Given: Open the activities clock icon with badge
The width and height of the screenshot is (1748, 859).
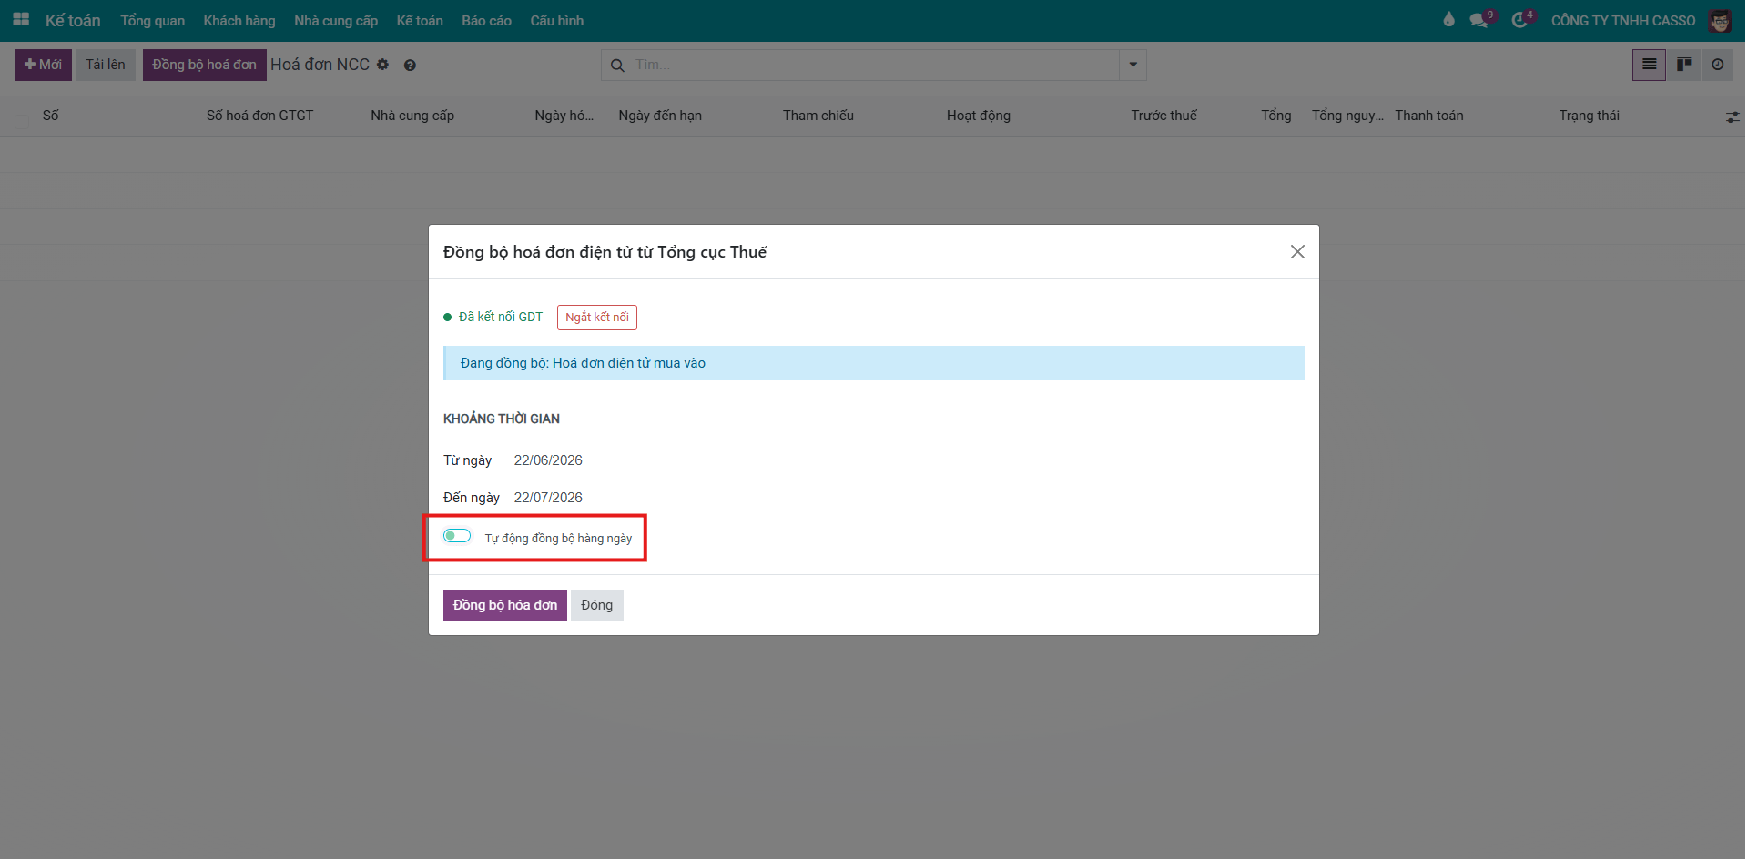Looking at the screenshot, I should tap(1521, 19).
